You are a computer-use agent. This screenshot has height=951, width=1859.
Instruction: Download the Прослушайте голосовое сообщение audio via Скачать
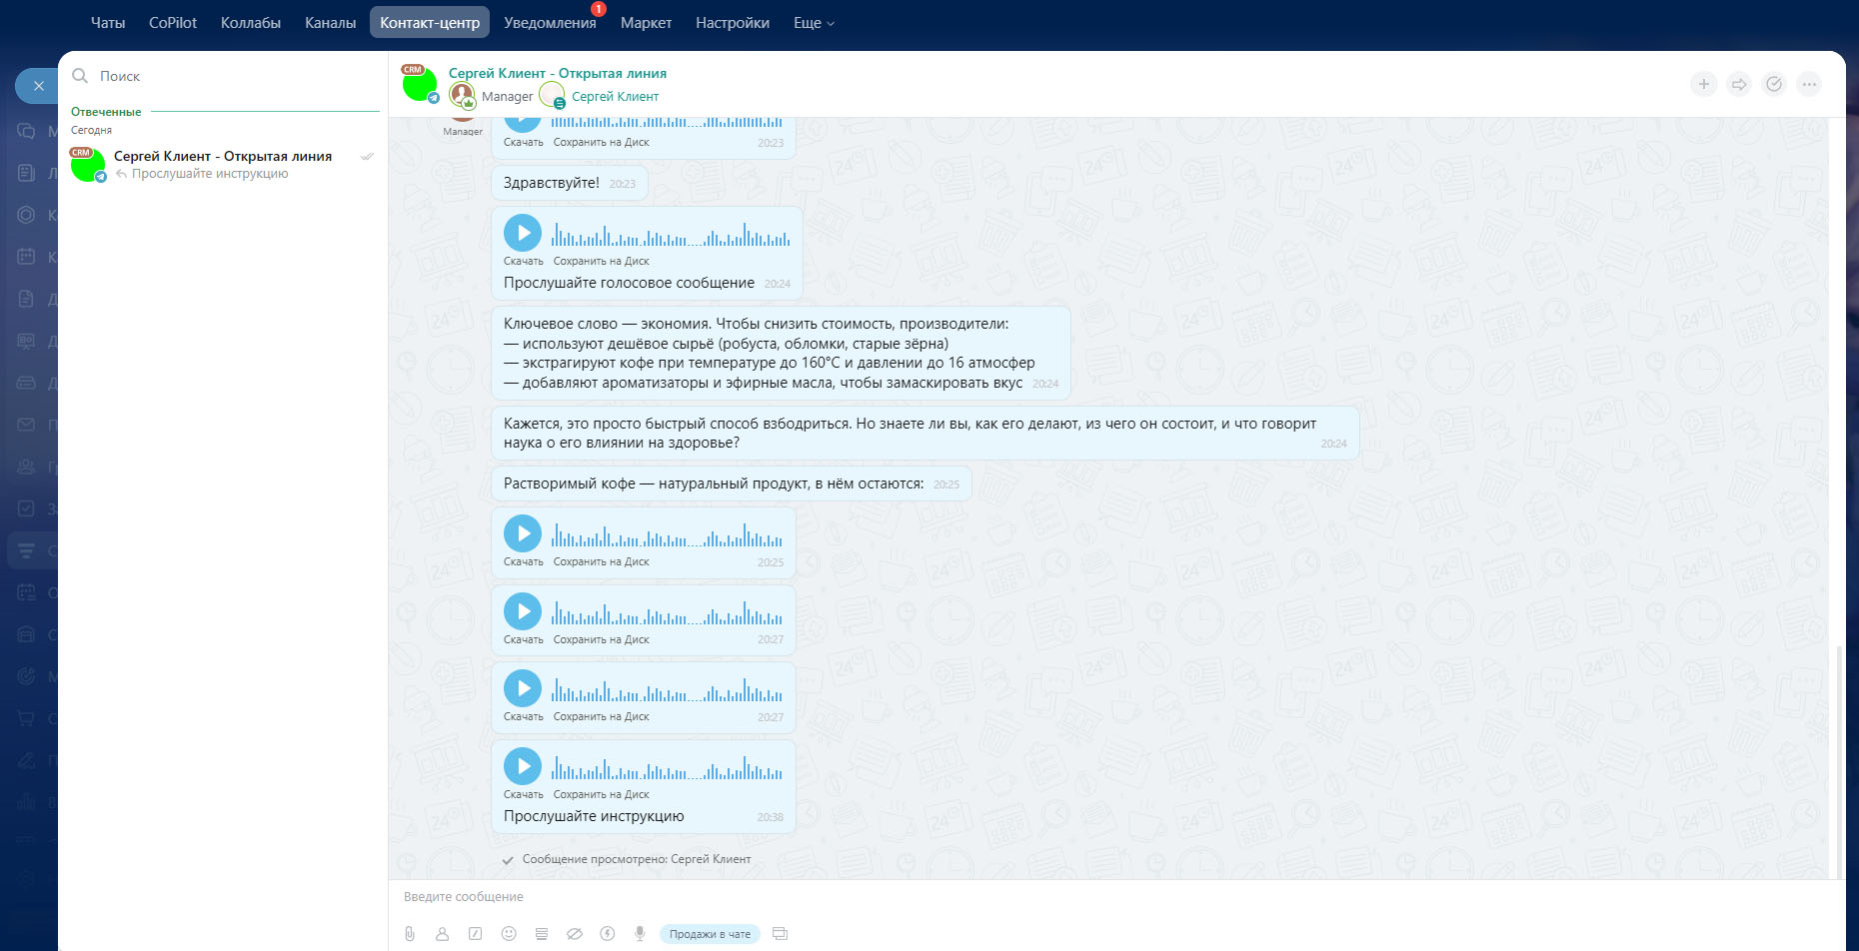[523, 261]
